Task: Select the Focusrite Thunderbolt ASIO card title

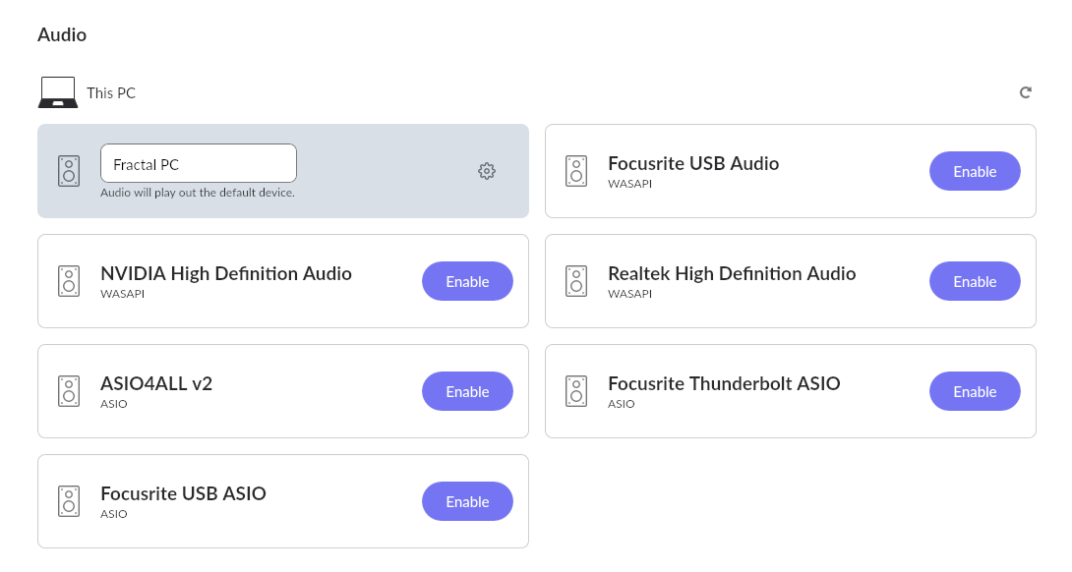Action: (724, 383)
